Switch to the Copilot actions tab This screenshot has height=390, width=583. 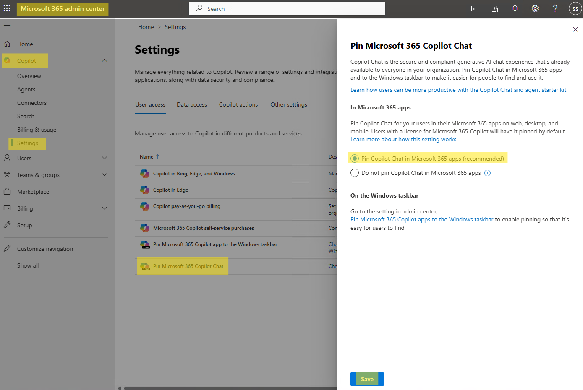(238, 105)
